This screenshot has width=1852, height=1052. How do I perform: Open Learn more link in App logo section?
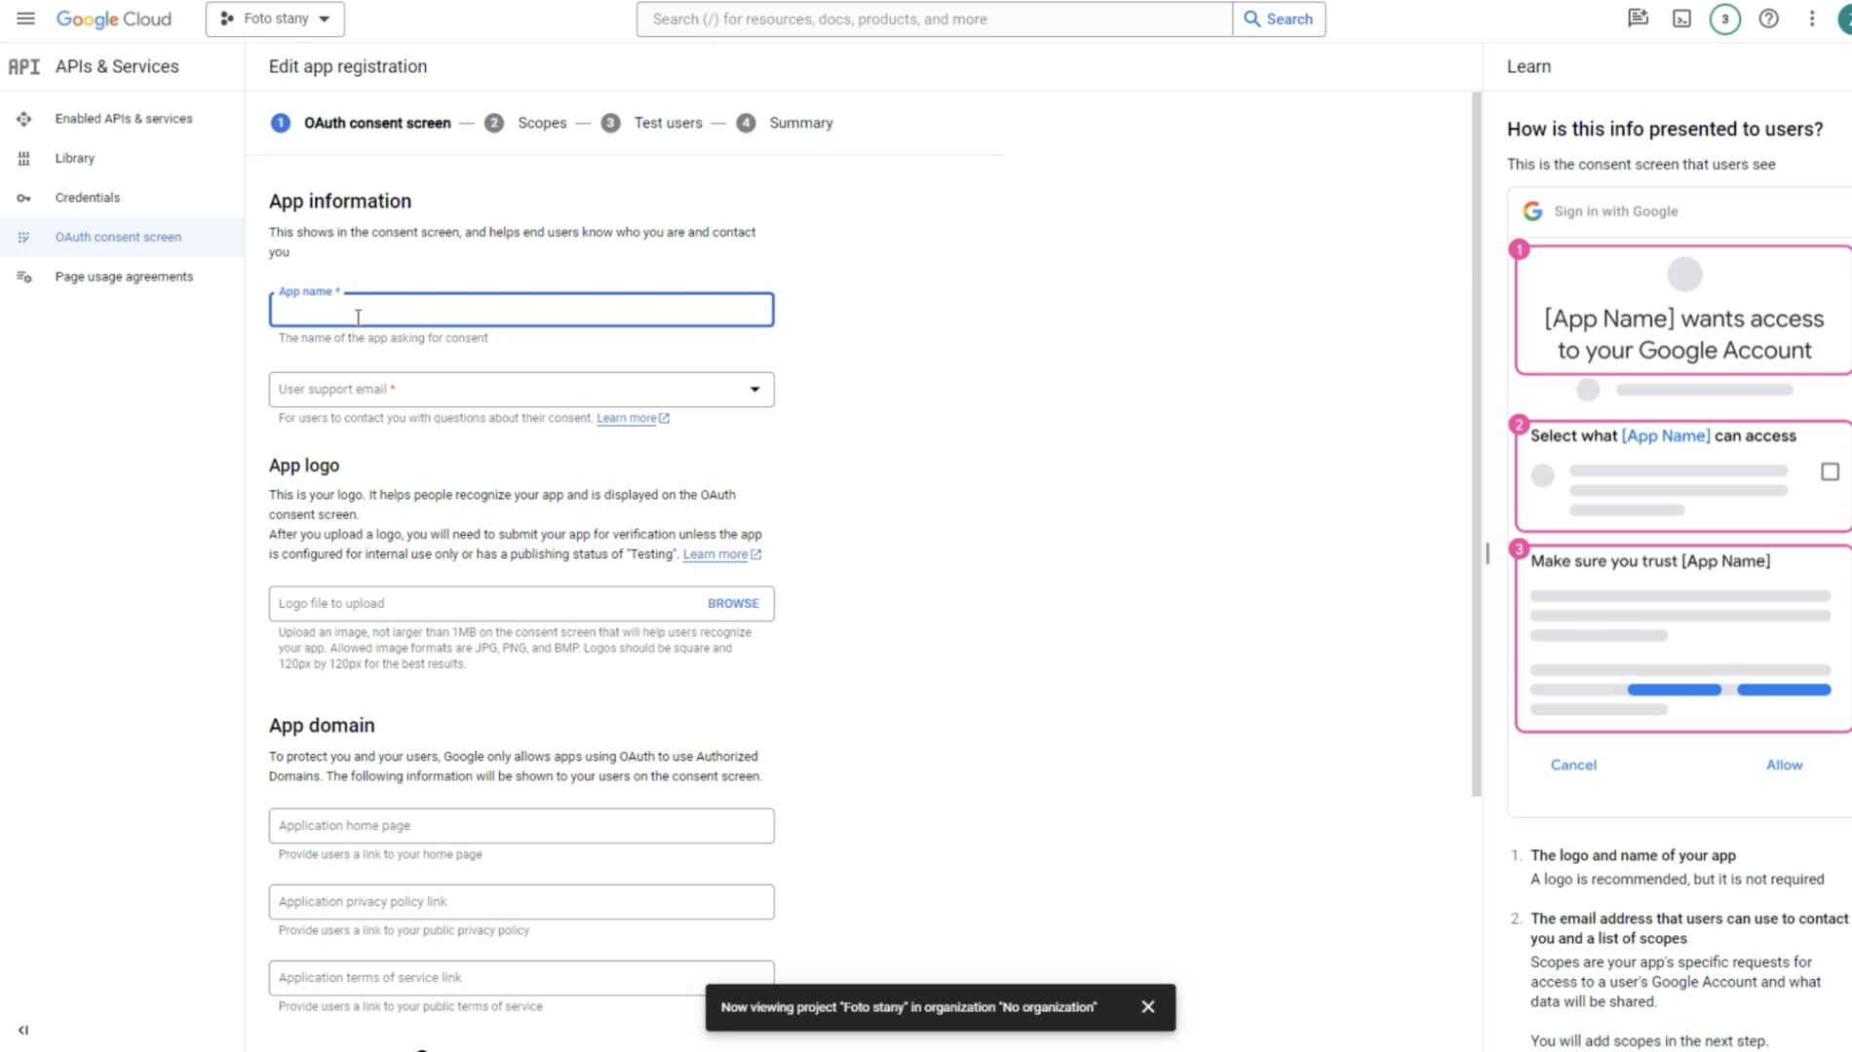(x=721, y=554)
